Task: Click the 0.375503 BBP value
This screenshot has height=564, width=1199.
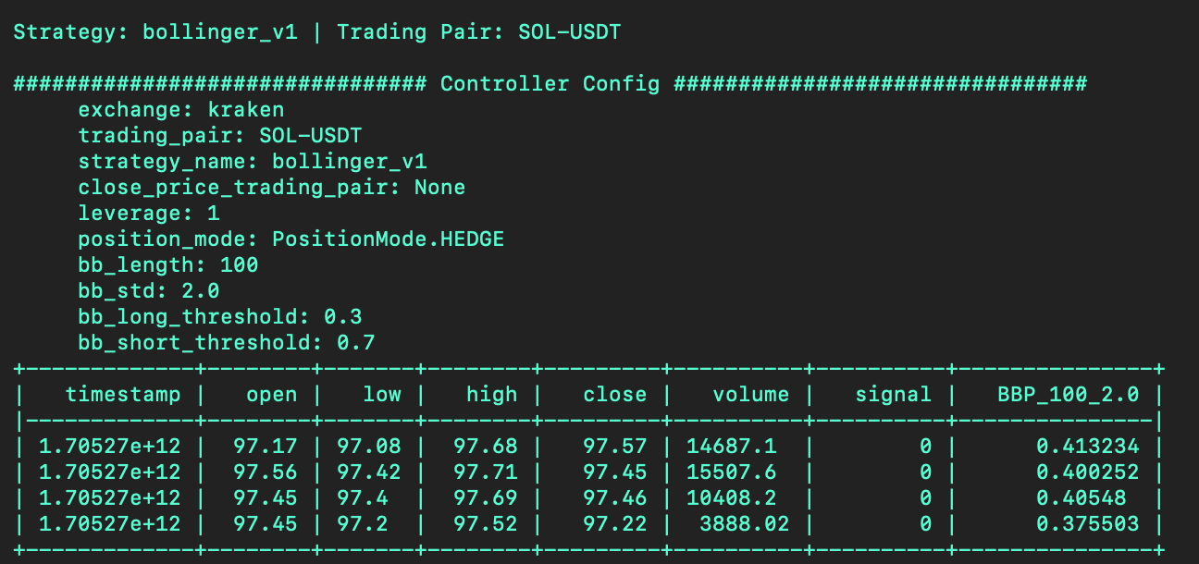Action: (x=1087, y=524)
